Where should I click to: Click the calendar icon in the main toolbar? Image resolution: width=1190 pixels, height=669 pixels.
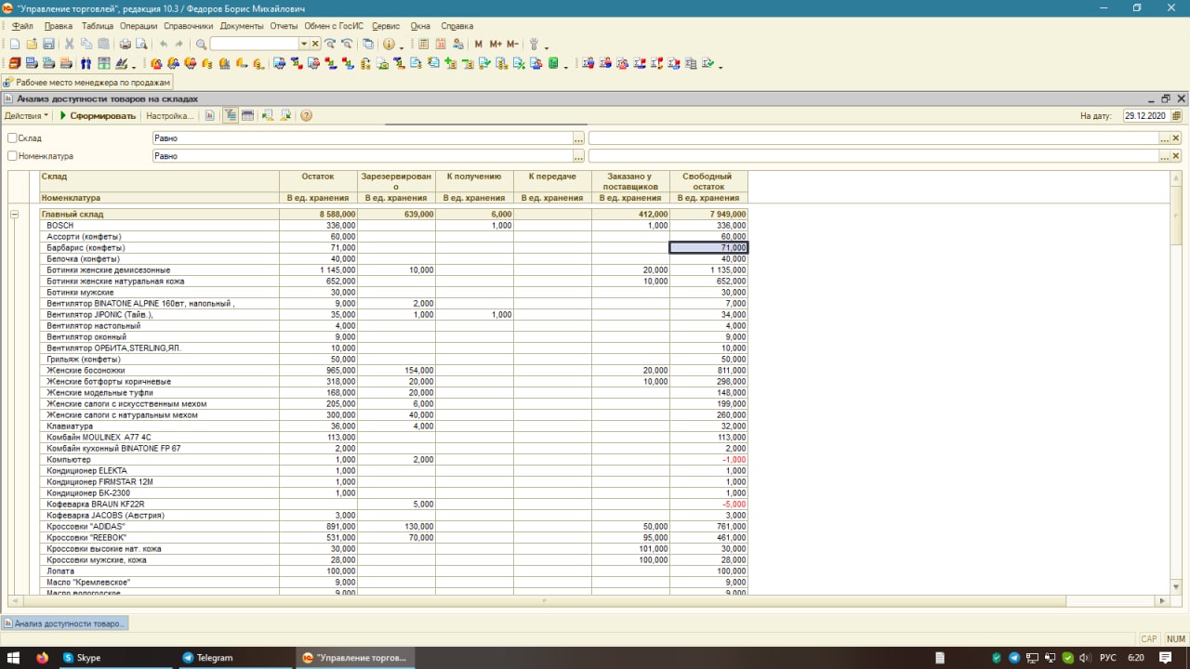point(440,45)
